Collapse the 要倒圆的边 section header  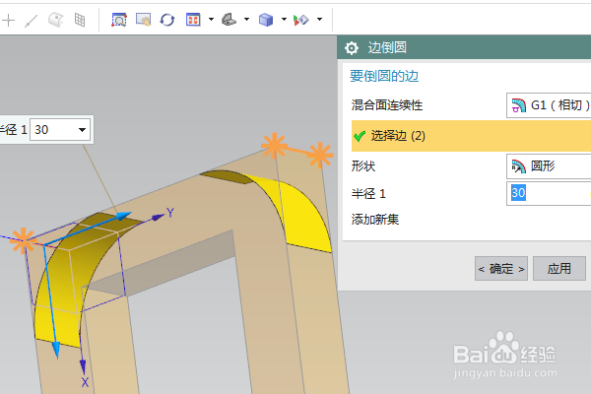point(384,76)
